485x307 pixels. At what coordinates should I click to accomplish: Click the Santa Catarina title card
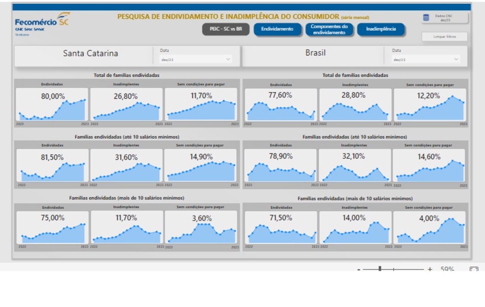click(x=90, y=54)
